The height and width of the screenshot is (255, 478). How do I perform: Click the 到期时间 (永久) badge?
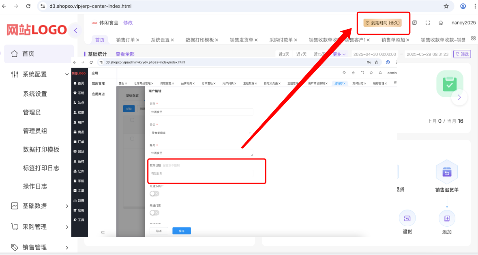point(383,23)
